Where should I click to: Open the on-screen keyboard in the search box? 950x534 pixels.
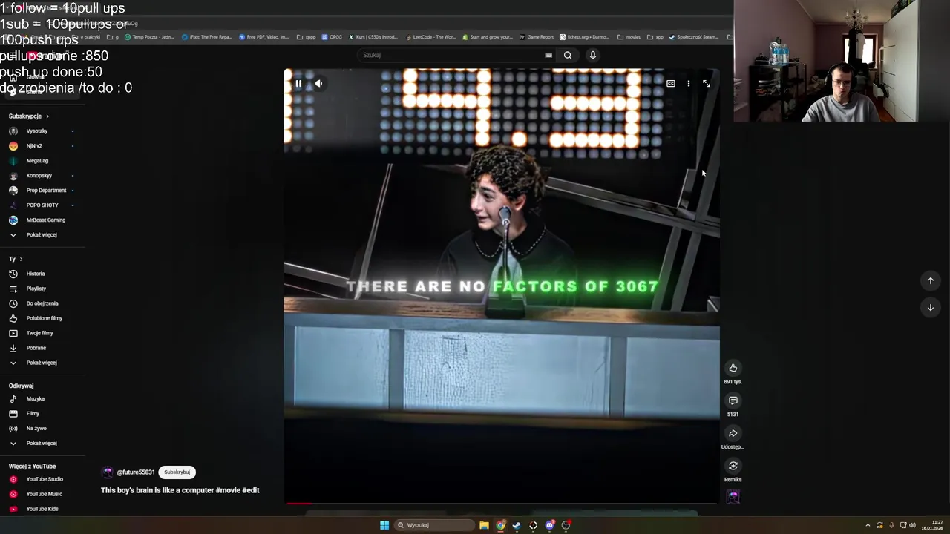tap(548, 55)
